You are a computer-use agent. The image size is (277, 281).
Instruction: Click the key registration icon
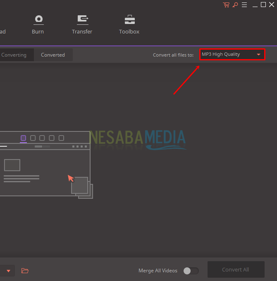pos(235,5)
